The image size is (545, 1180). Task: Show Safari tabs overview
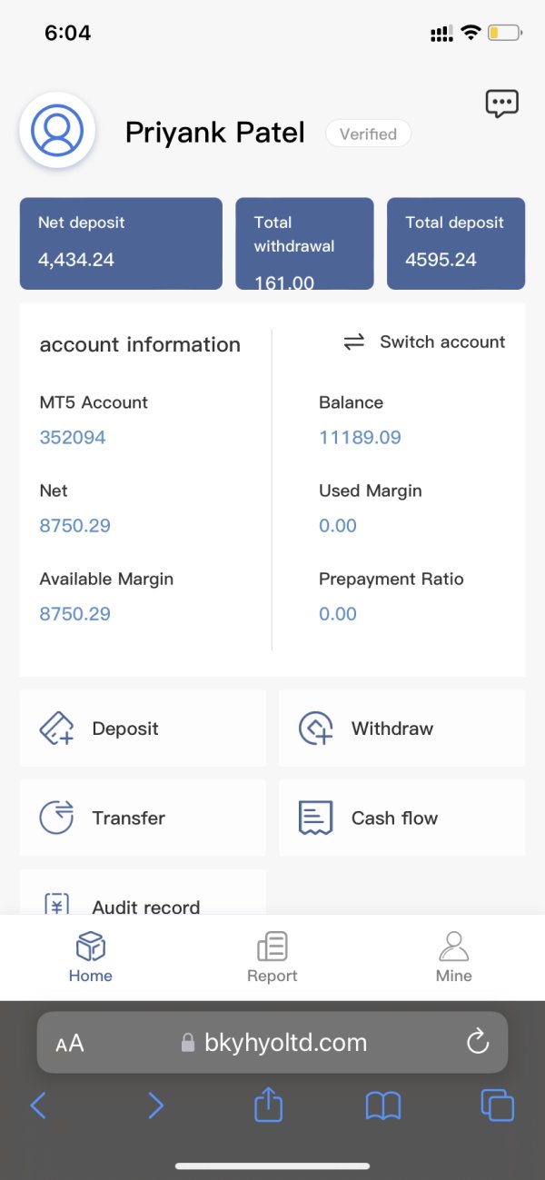point(497,1105)
